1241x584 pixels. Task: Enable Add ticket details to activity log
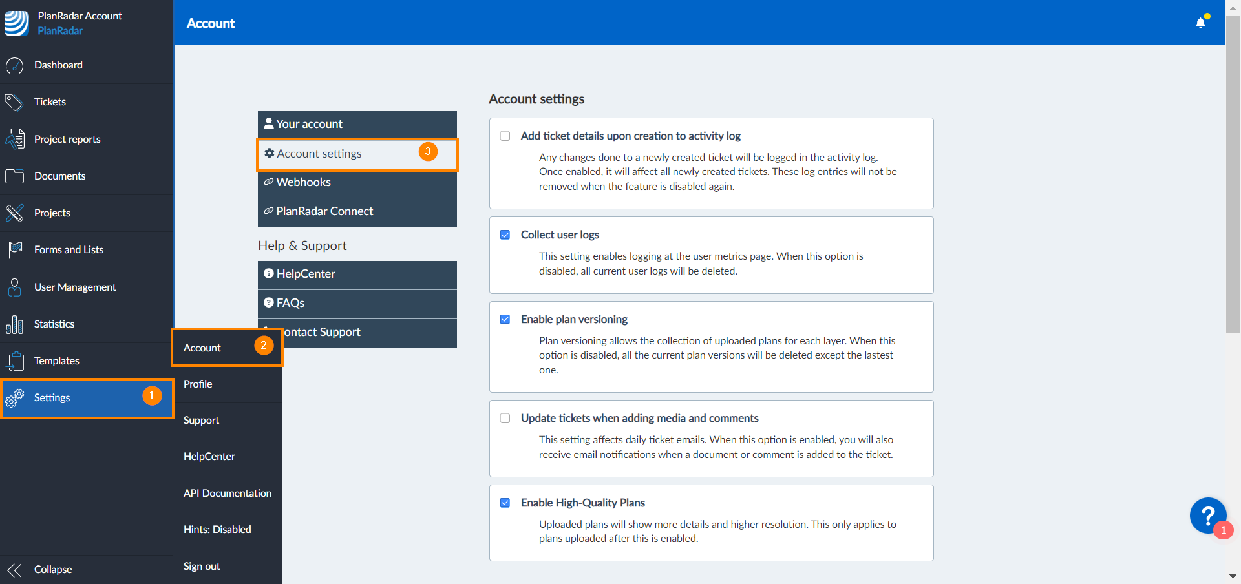point(505,136)
